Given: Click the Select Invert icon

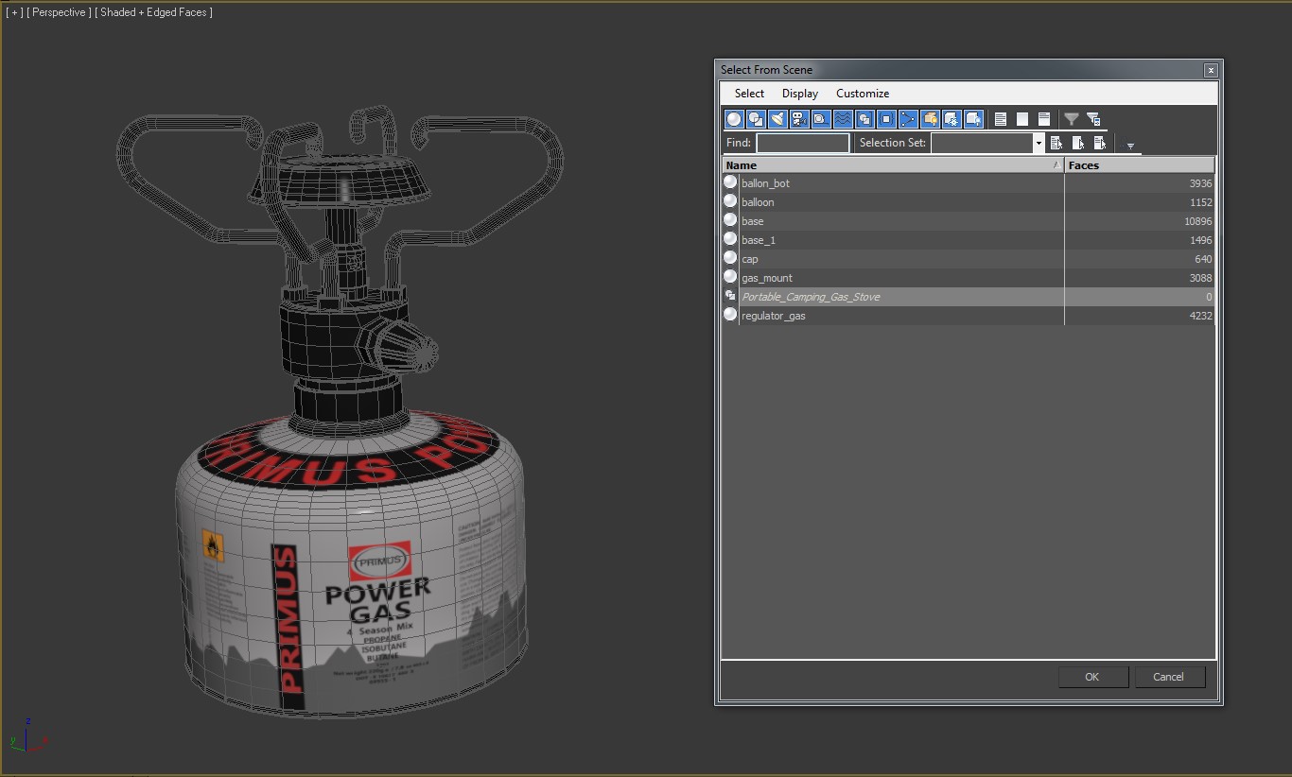Looking at the screenshot, I should (x=1044, y=119).
